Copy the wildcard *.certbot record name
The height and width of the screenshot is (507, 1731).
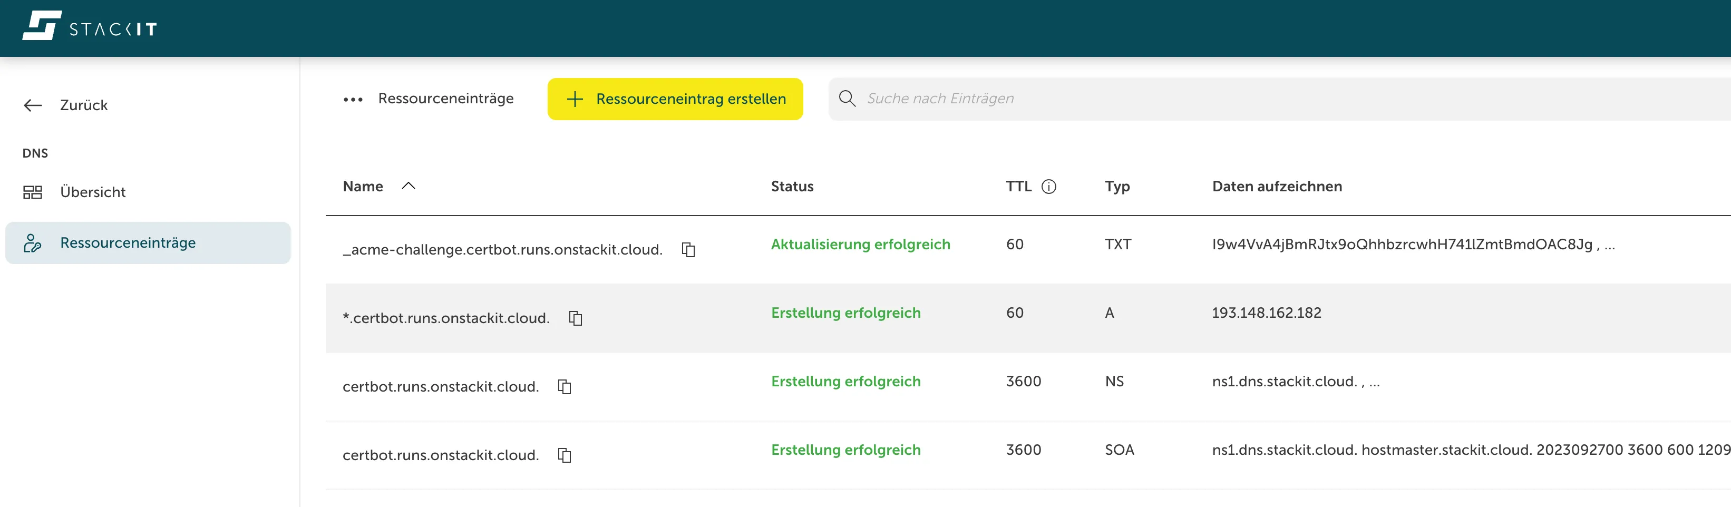(575, 318)
